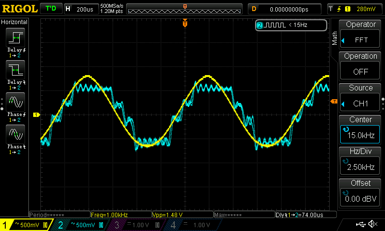Click the waveform memory overview bar
This screenshot has height=231, width=385.
click(x=184, y=9)
